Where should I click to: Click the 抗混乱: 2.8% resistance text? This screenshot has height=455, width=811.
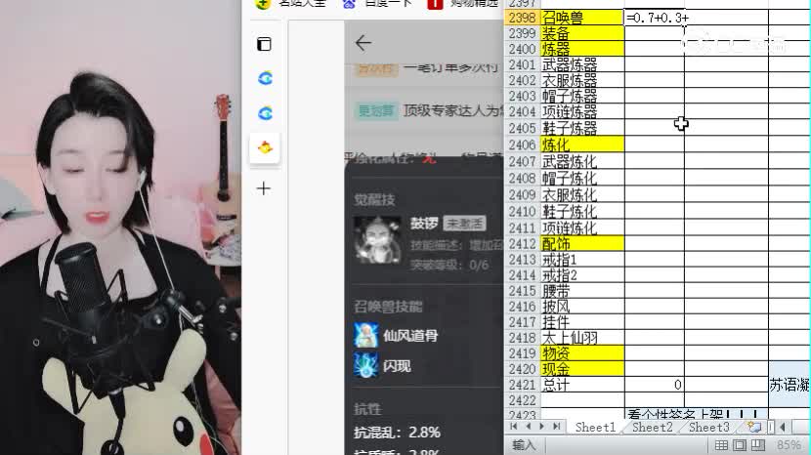[x=397, y=433]
